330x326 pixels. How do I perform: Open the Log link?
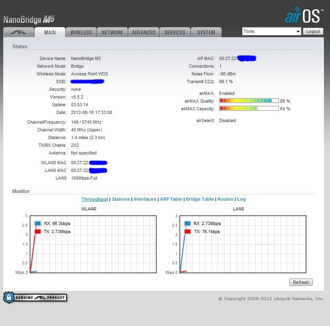[242, 199]
